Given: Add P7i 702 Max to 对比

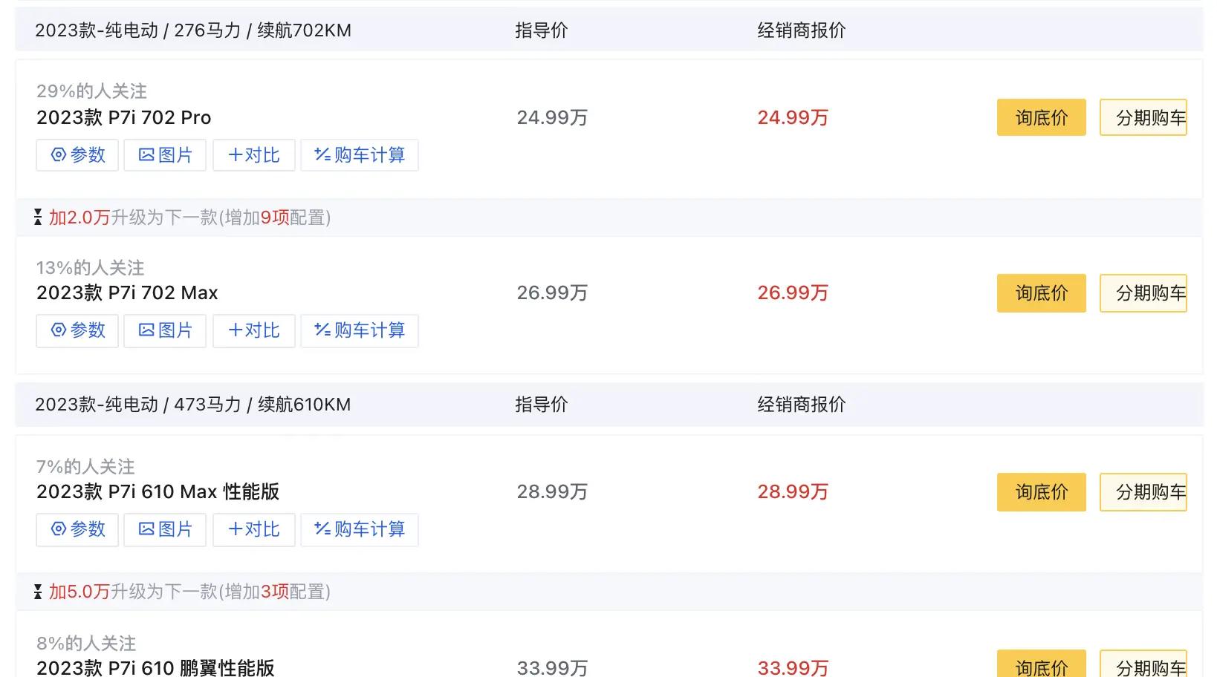Looking at the screenshot, I should pyautogui.click(x=254, y=330).
